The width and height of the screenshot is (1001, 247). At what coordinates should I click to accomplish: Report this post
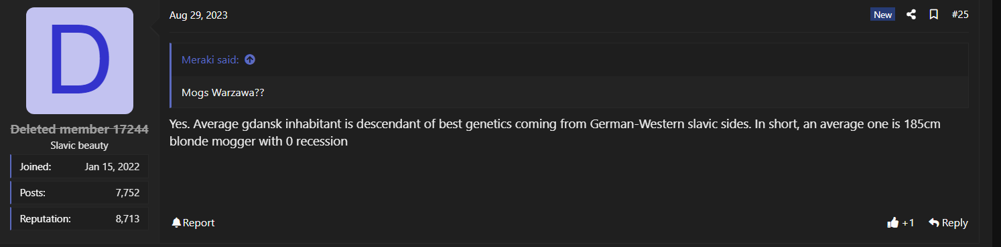(x=193, y=222)
